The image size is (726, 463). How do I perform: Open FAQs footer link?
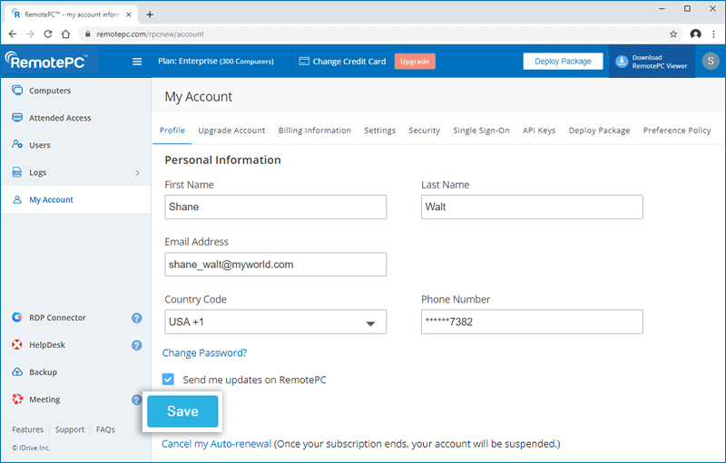click(x=105, y=429)
